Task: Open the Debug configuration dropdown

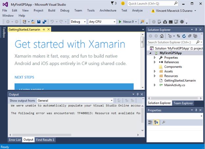Action: pyautogui.click(x=85, y=22)
